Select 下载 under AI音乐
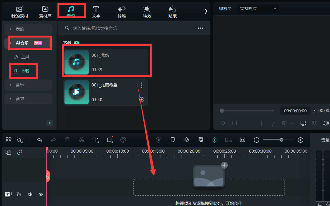Viewport: 330px width, 206px height. click(22, 71)
